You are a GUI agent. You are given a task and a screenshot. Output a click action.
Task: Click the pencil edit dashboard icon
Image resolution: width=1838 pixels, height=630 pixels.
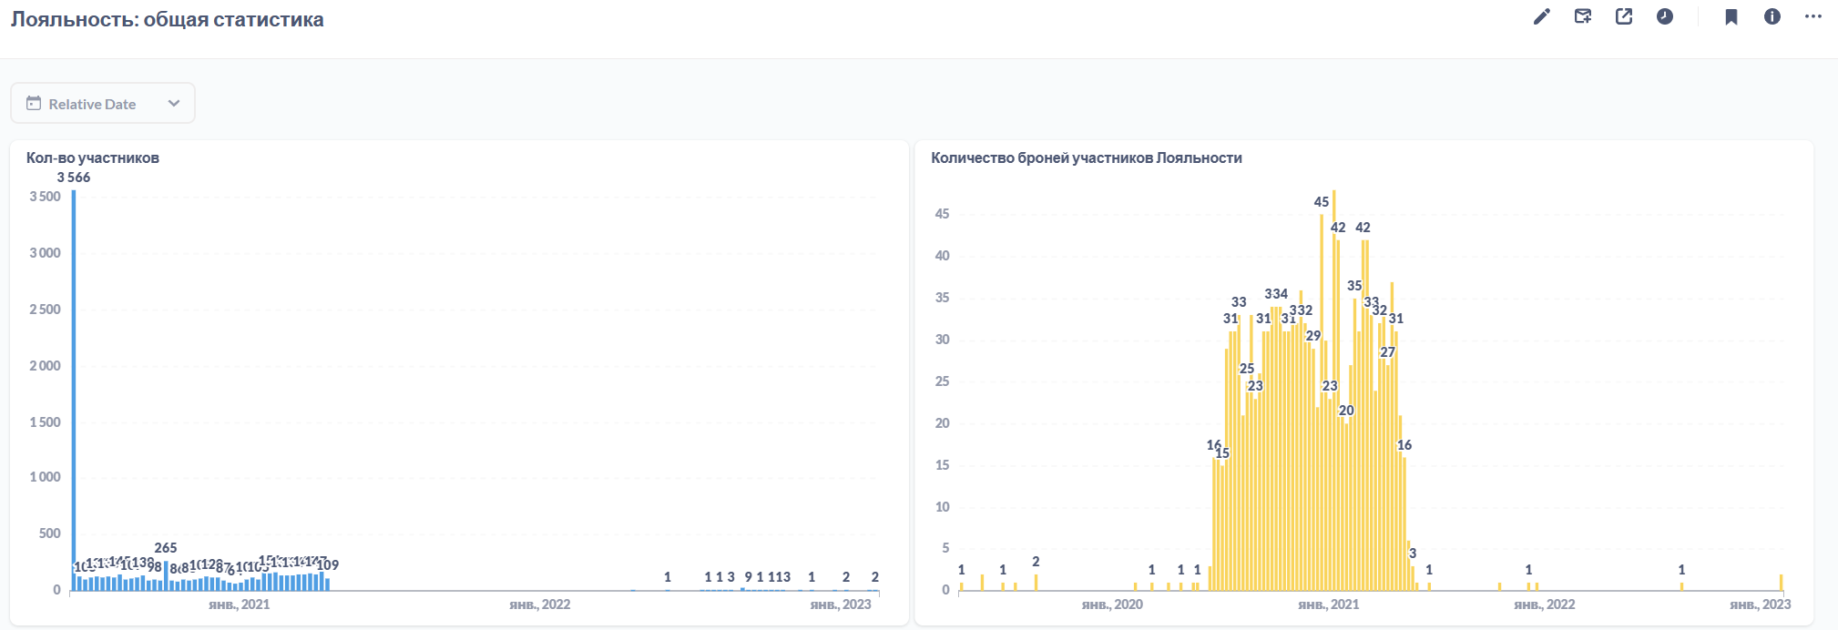1541,16
